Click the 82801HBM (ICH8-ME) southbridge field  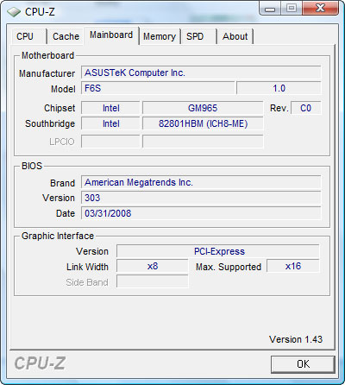click(x=203, y=123)
